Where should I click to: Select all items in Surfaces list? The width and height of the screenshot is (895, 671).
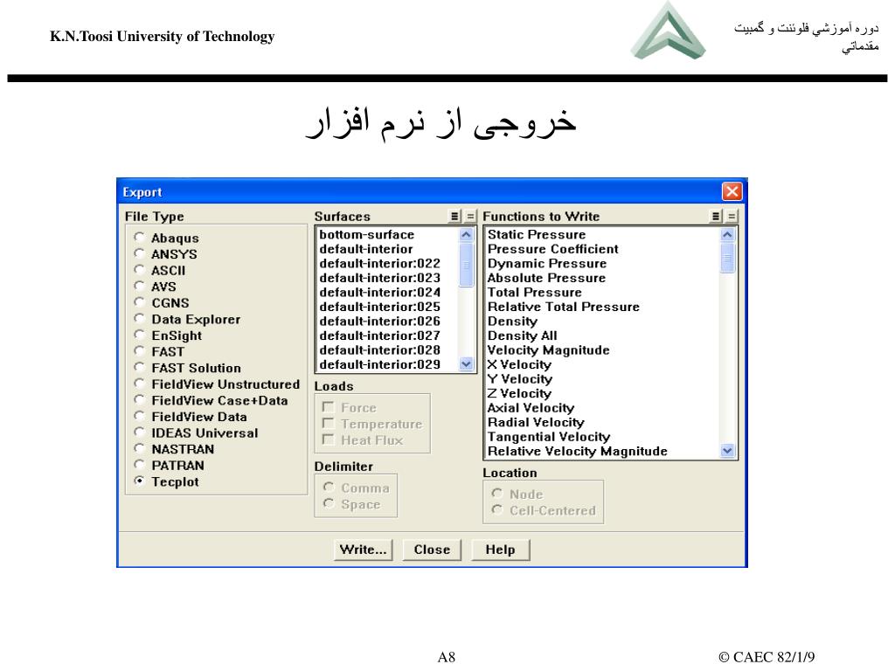pyautogui.click(x=454, y=217)
